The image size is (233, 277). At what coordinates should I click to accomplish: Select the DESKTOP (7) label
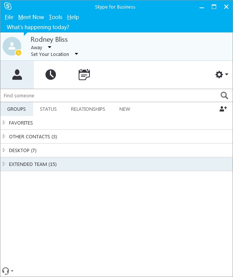pyautogui.click(x=23, y=151)
